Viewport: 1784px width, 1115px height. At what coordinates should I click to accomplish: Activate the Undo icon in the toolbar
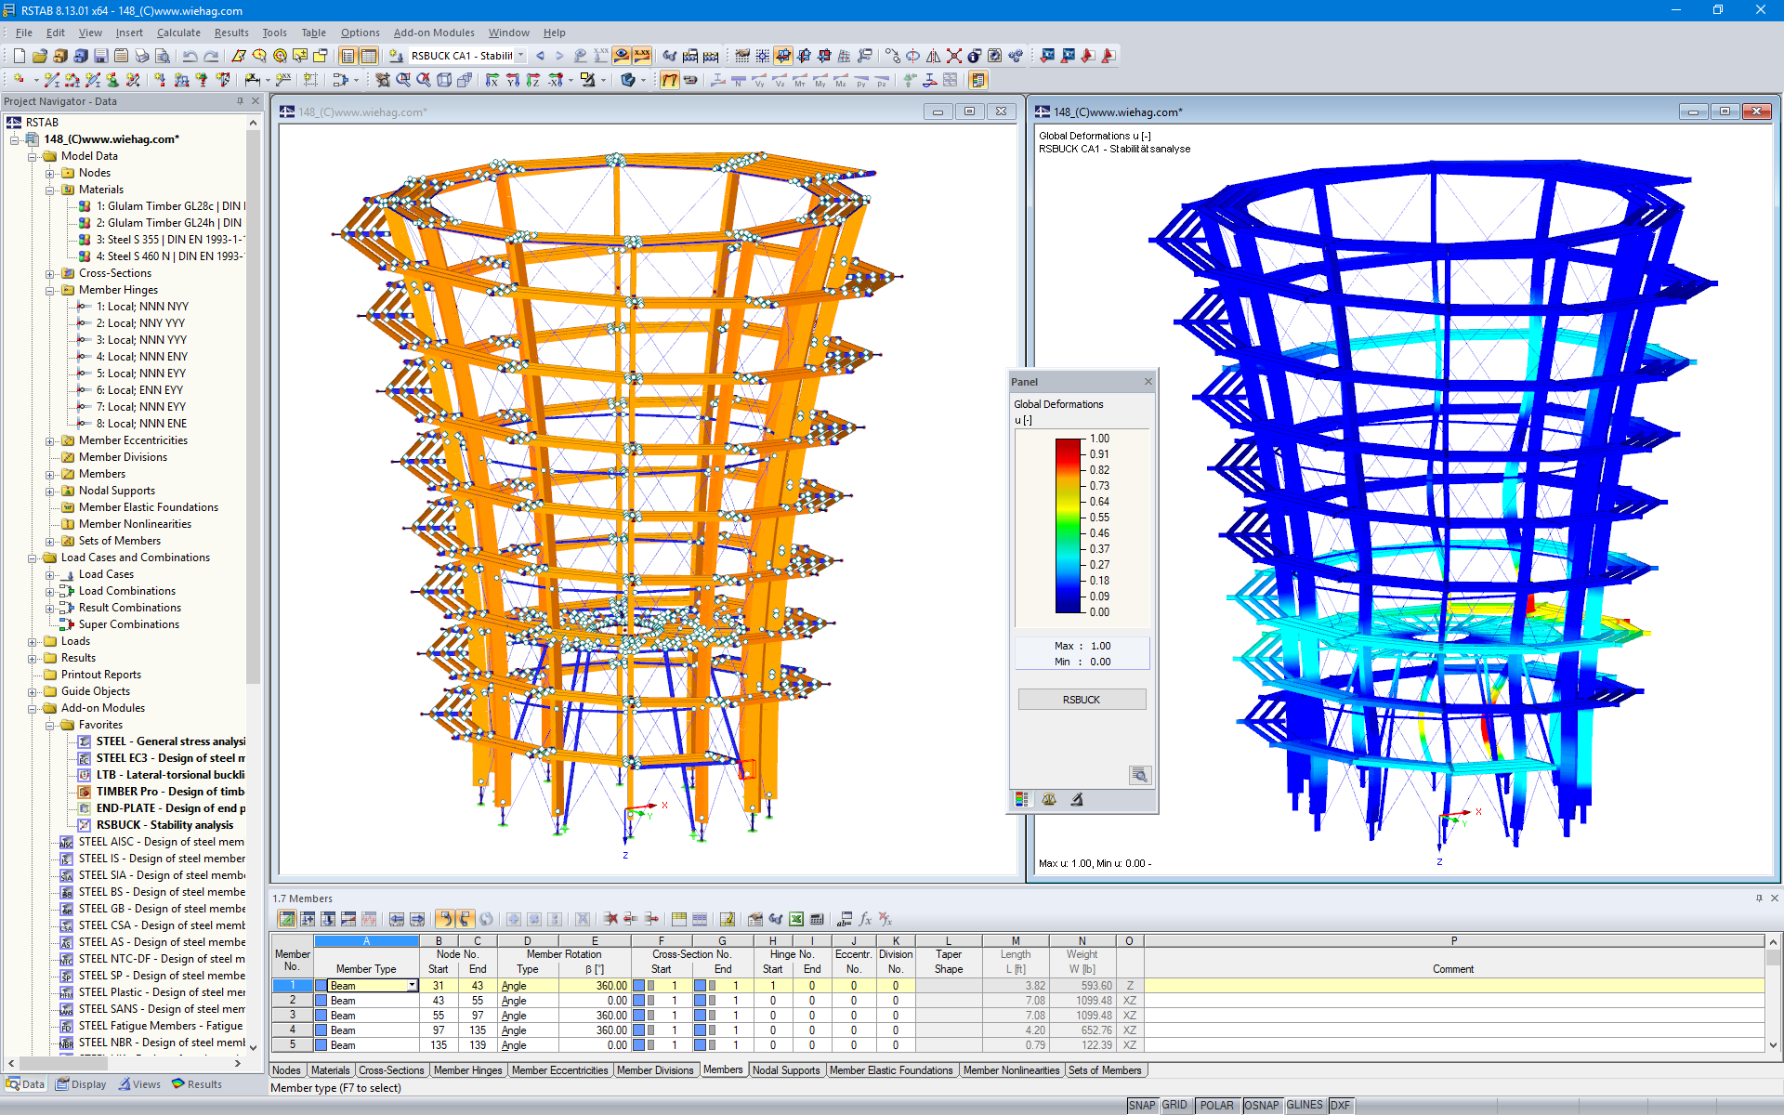pyautogui.click(x=190, y=56)
